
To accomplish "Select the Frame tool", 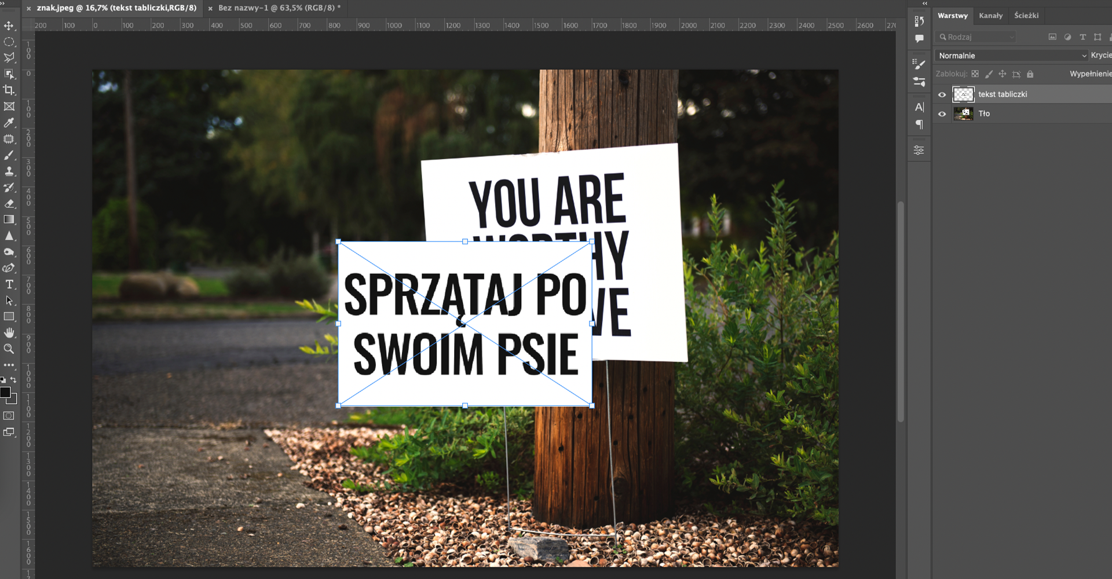I will [9, 106].
